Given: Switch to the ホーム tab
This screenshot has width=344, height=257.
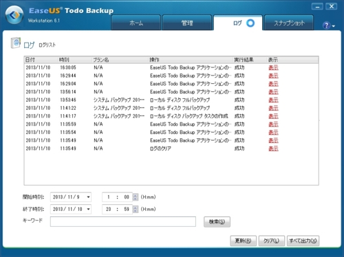Looking at the screenshot, I should (136, 23).
